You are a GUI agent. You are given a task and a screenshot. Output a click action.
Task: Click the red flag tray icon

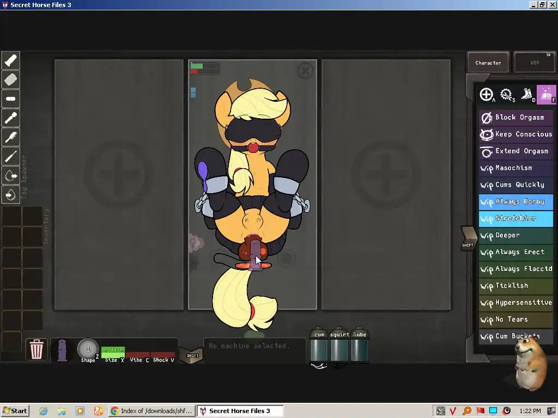pos(481,411)
